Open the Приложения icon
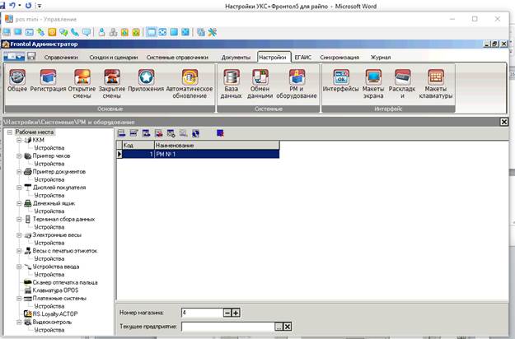This screenshot has height=339, width=515. coord(146,81)
